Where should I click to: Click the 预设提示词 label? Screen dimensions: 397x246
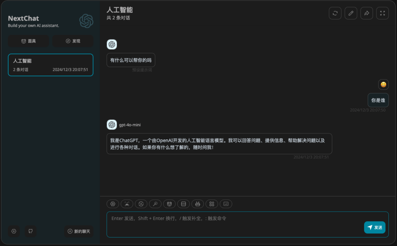(142, 70)
